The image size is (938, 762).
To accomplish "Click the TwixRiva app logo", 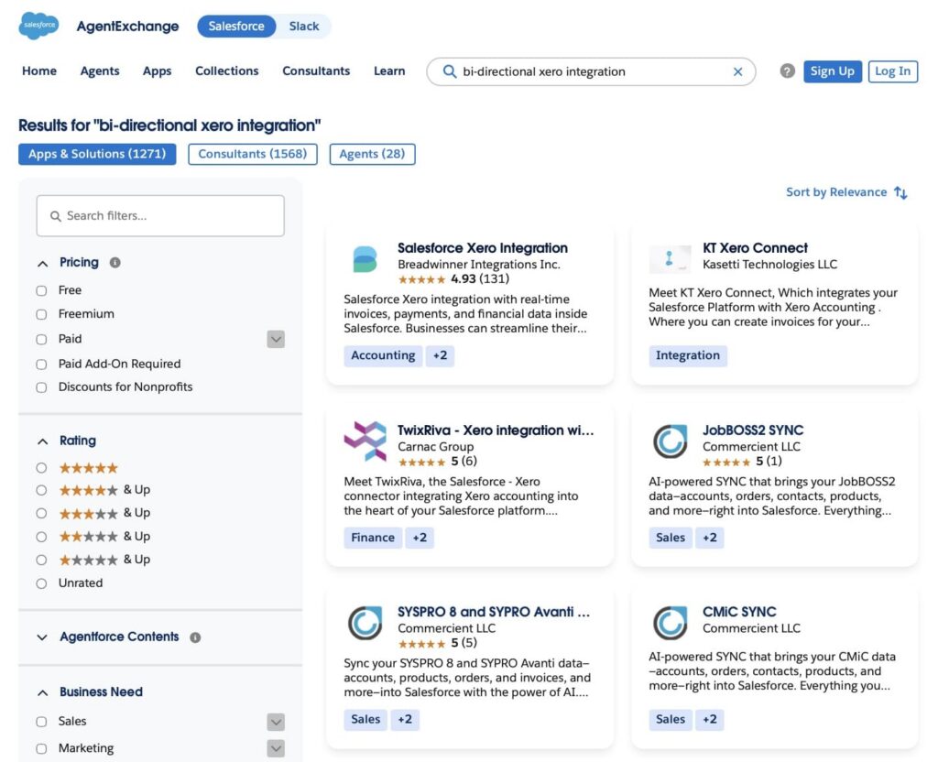I will [365, 441].
